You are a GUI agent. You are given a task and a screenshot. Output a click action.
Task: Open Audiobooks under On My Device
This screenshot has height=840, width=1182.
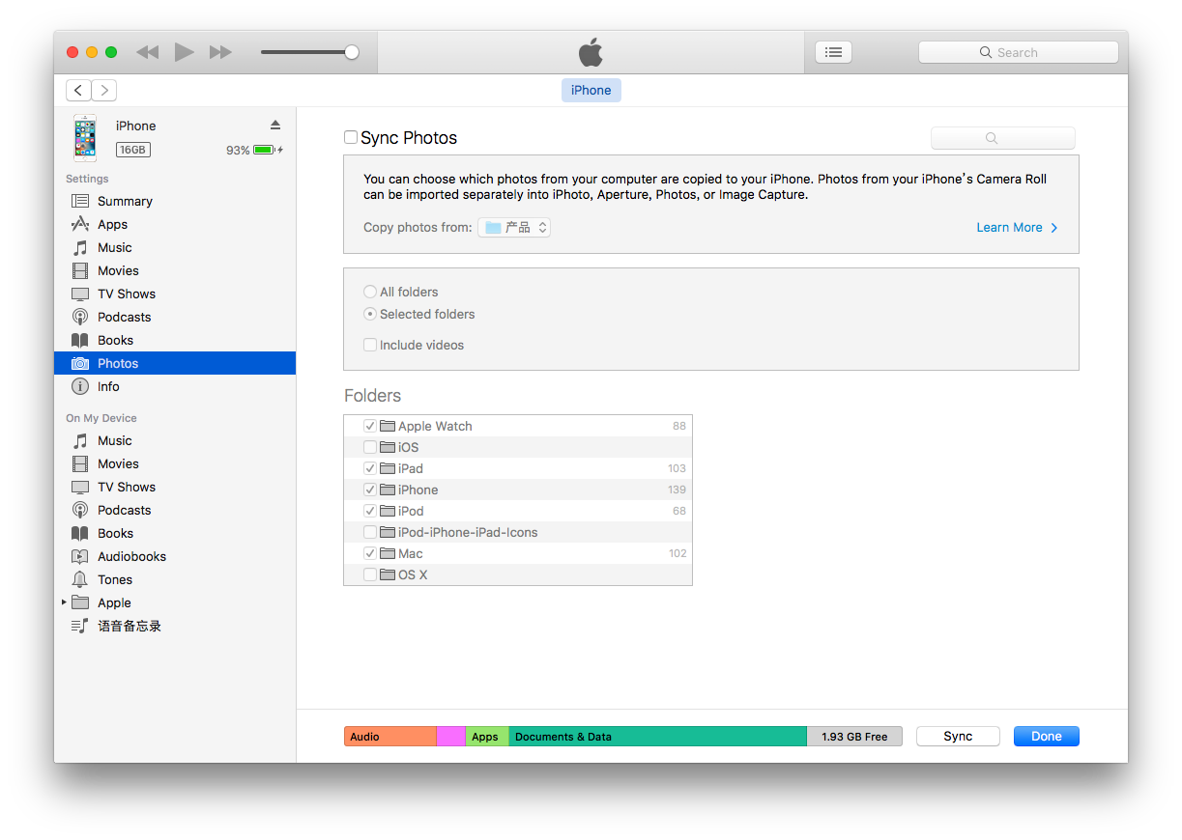point(131,556)
